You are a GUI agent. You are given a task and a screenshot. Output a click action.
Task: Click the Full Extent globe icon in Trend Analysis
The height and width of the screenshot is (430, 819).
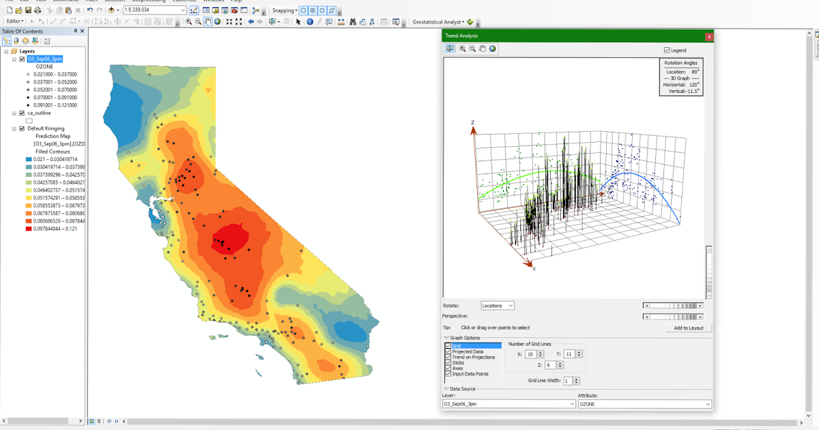click(x=493, y=48)
